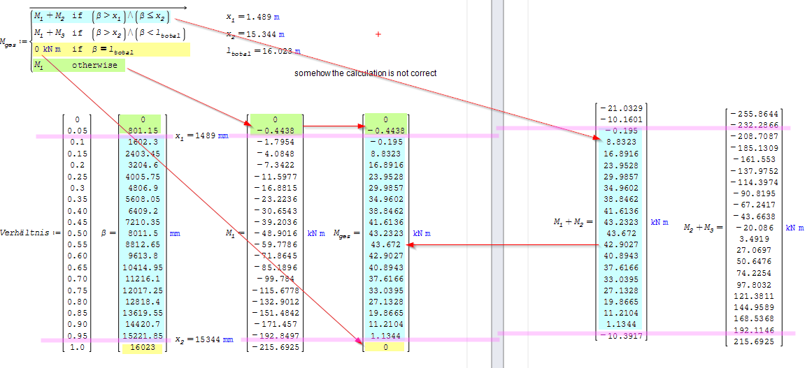Click the 'somehow the calculation is not correct' note
807x368 pixels.
[365, 73]
